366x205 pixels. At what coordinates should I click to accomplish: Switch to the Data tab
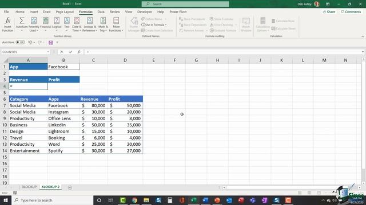[x=101, y=11]
